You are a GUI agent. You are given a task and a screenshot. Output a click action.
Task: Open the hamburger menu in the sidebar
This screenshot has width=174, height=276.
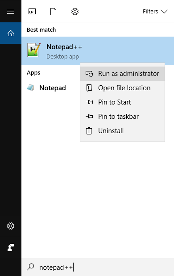11,12
